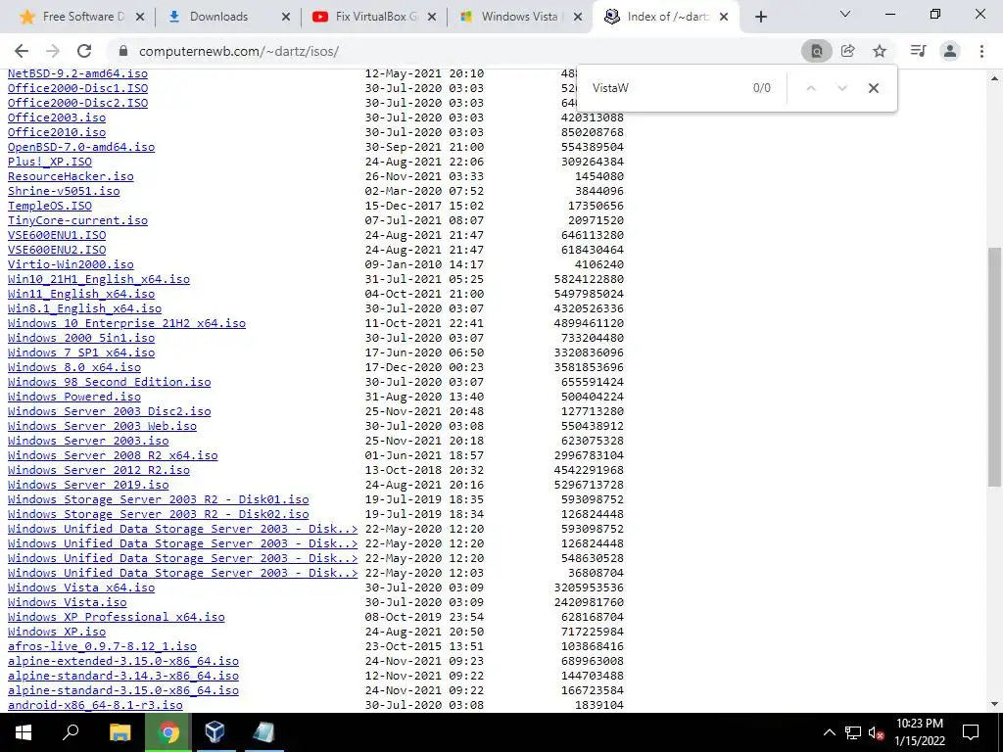The image size is (1003, 752).
Task: Click alpine-extended-3.15.0-x86_64.iso link
Action: coord(123,661)
